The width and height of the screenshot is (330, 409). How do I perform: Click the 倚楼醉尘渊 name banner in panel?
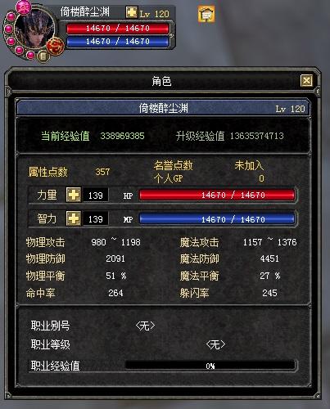coord(163,108)
